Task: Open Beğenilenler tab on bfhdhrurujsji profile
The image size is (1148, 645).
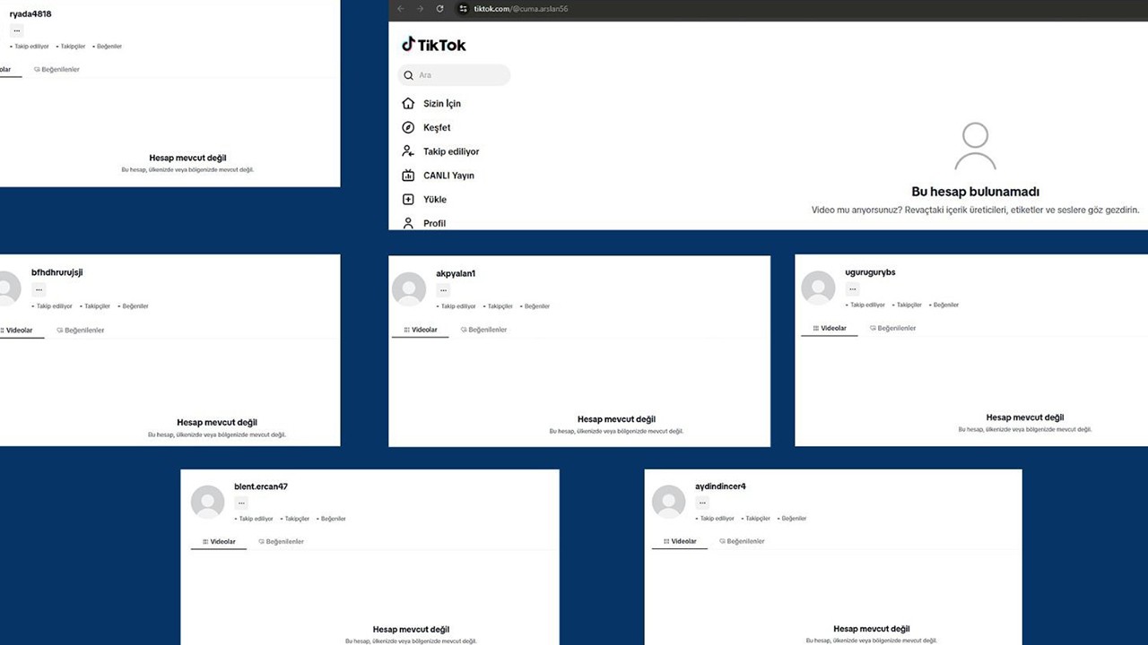Action: 81,331
